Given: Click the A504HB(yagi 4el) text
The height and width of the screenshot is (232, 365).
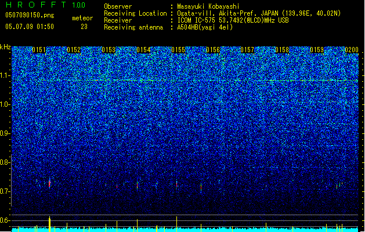Looking at the screenshot, I should click(x=205, y=27).
